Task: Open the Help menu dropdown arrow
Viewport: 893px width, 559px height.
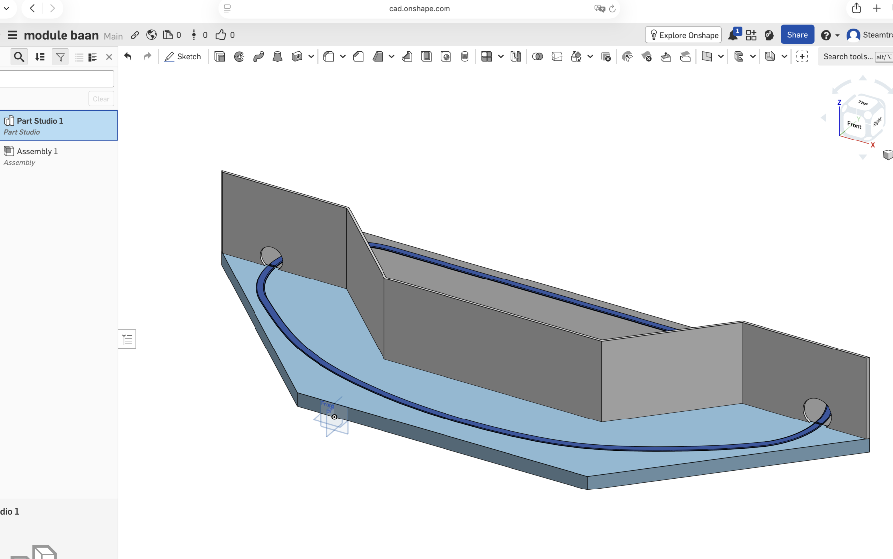Action: pyautogui.click(x=837, y=35)
